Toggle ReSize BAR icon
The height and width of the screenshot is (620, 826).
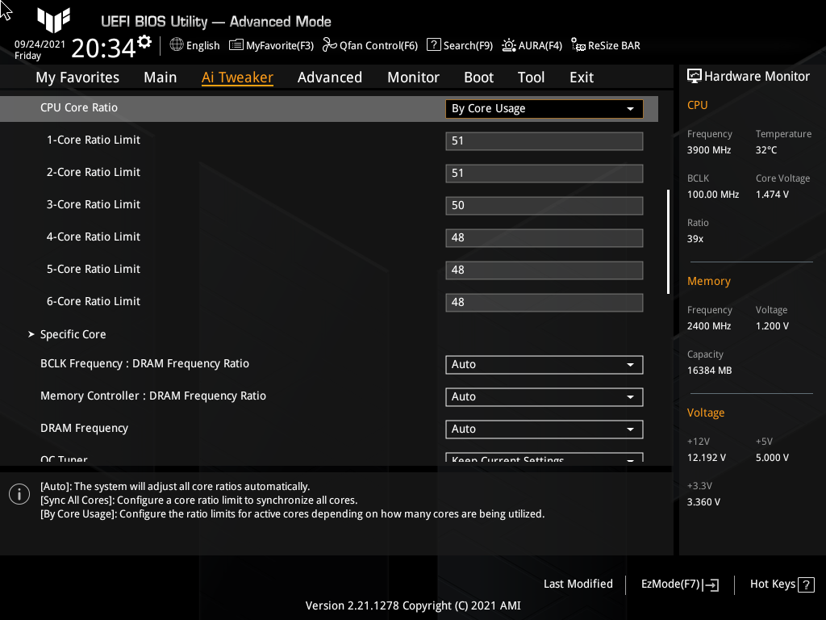578,45
